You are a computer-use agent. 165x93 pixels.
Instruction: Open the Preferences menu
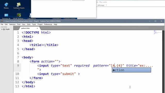click(x=48, y=24)
